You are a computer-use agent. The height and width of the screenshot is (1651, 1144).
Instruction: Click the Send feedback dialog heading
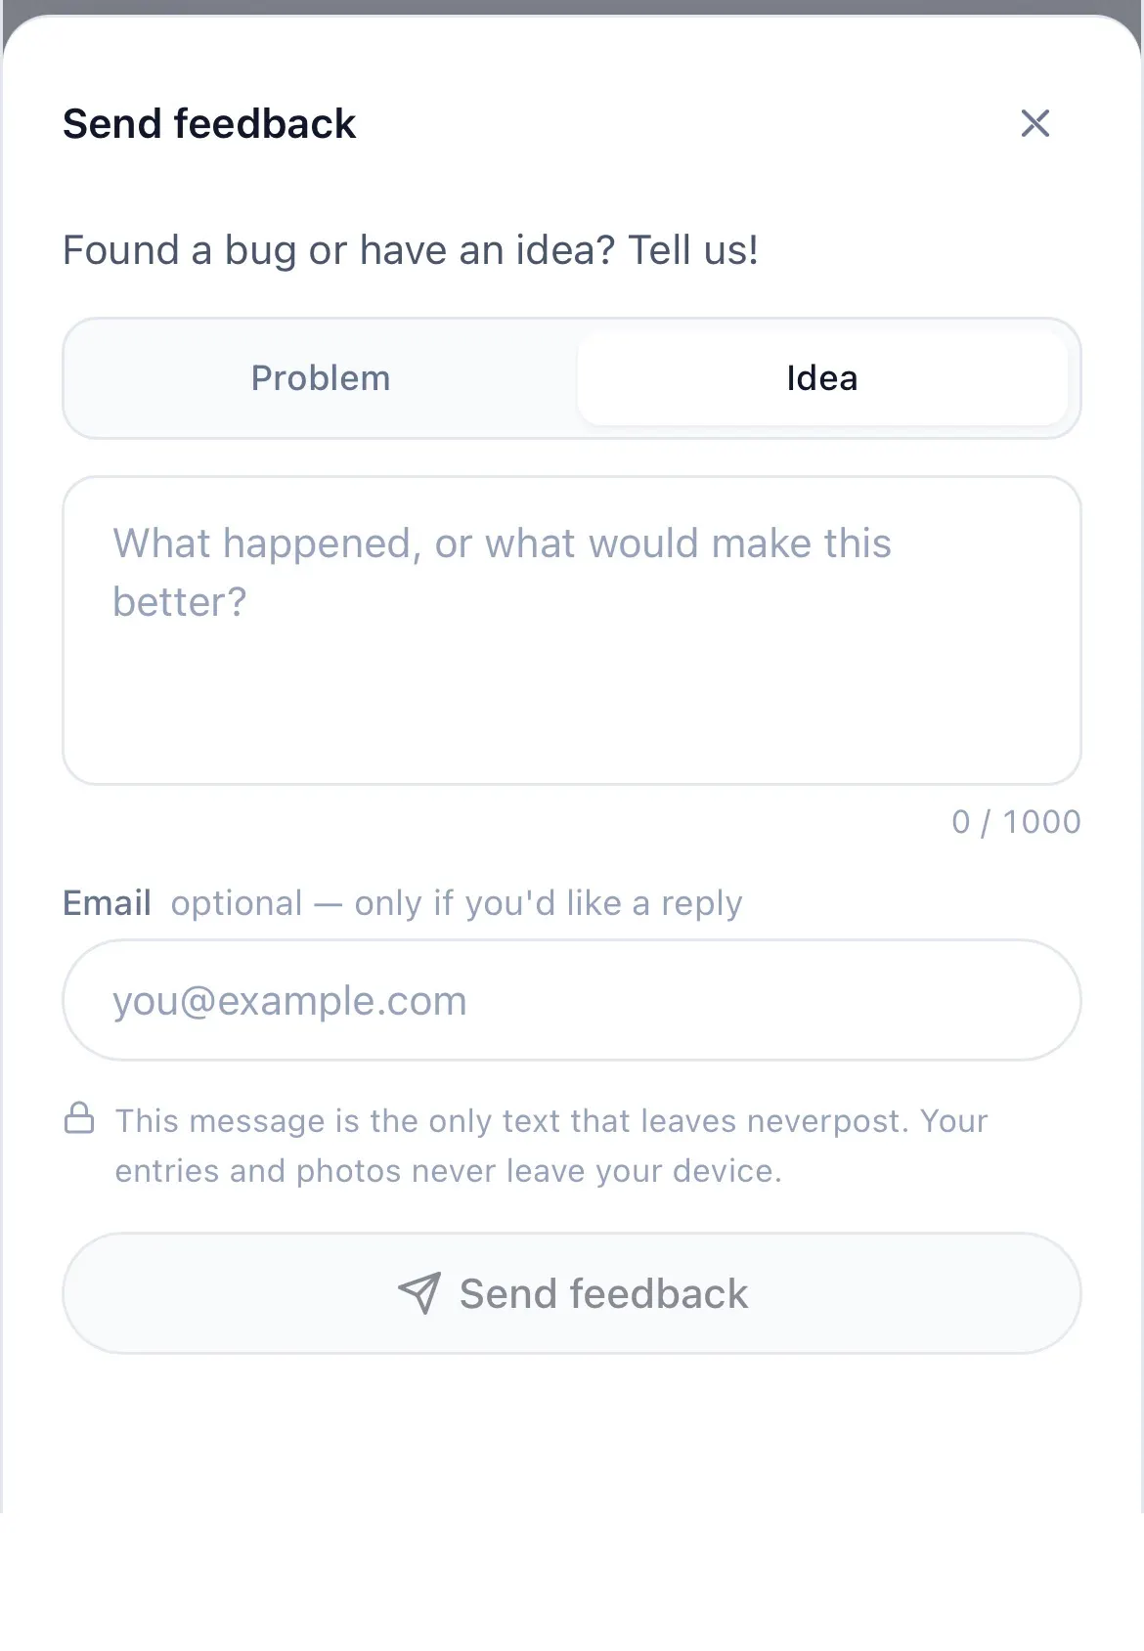pos(209,124)
